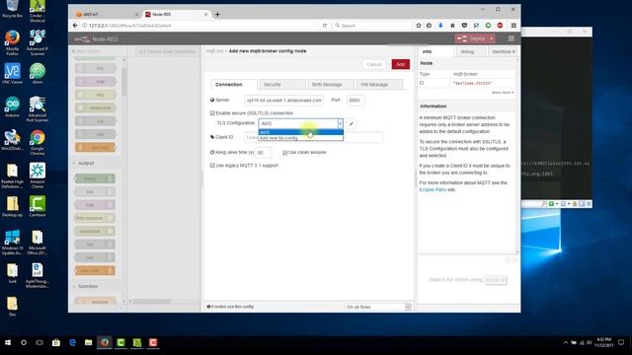Open Mozilla Firefox desktop icon

(x=12, y=42)
